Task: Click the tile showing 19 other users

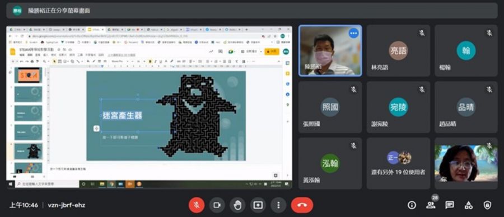Action: coord(398,163)
